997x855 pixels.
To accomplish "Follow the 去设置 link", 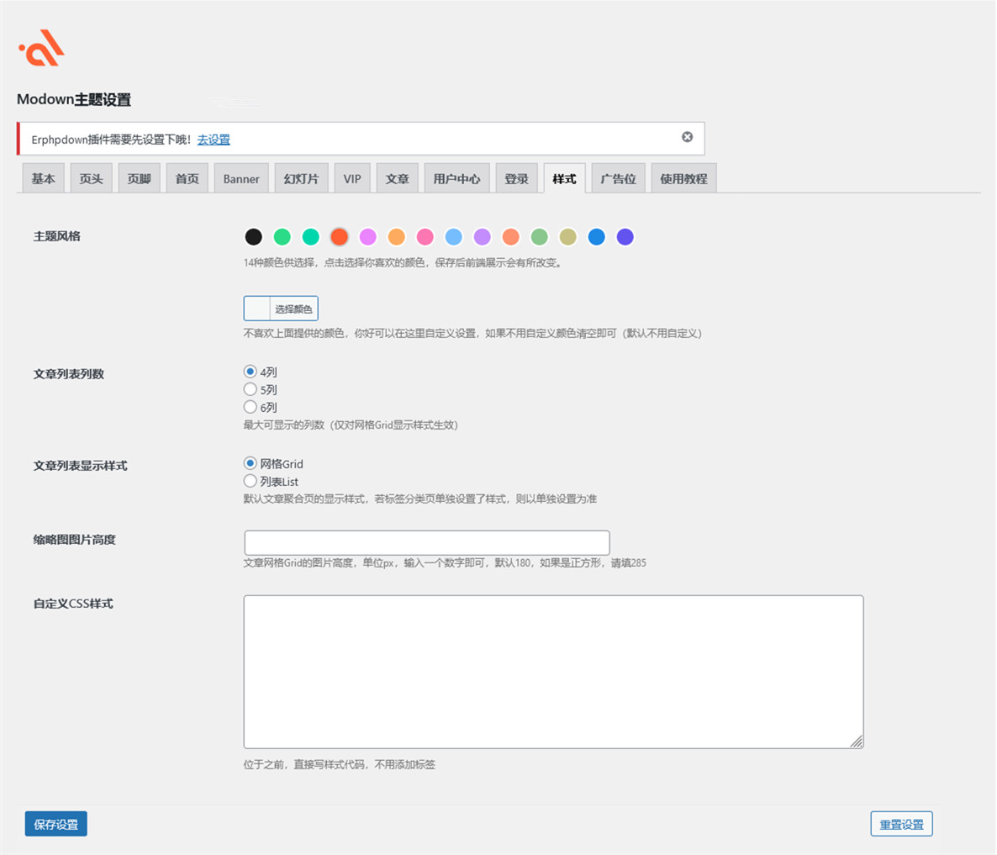I will click(214, 140).
